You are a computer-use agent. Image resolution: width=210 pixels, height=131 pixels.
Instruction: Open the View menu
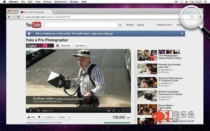pos(38,2)
